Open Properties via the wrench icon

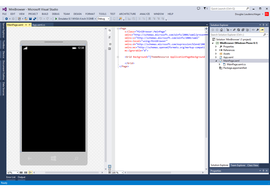[258, 30]
